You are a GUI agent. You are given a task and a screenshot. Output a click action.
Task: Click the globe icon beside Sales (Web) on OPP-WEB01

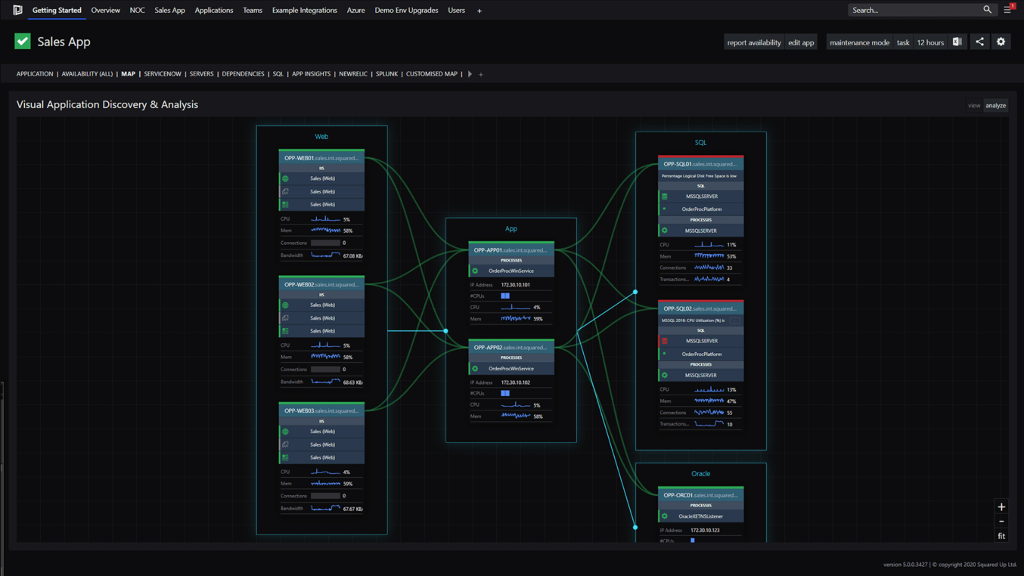pyautogui.click(x=285, y=178)
